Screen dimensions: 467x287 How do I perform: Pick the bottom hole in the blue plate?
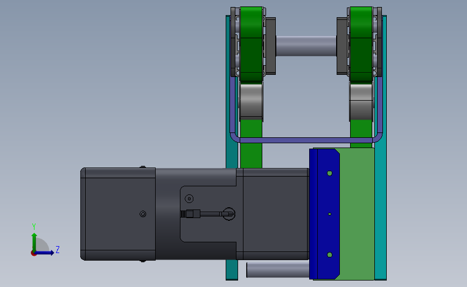click(330, 255)
